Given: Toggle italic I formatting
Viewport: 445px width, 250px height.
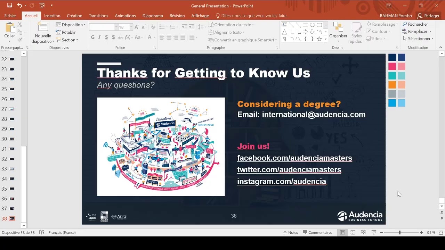Looking at the screenshot, I should (99, 37).
